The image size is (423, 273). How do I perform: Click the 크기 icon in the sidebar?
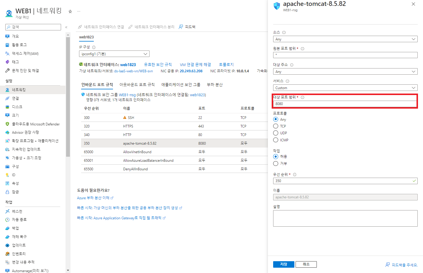(7, 115)
